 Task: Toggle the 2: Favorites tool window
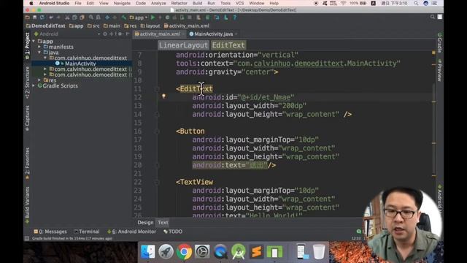pyautogui.click(x=27, y=164)
